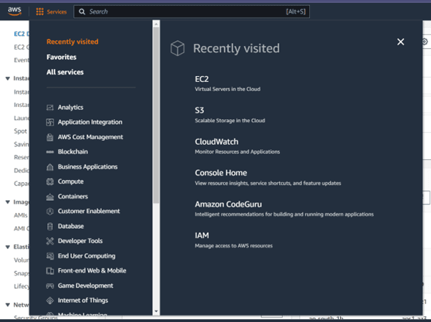Open the Blockchain category
Viewport: 431px width, 322px height.
[x=73, y=152]
